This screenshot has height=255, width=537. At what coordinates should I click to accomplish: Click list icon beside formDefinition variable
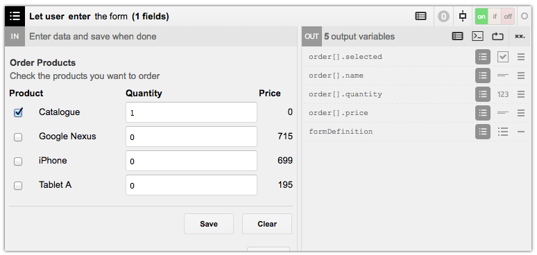coord(483,132)
